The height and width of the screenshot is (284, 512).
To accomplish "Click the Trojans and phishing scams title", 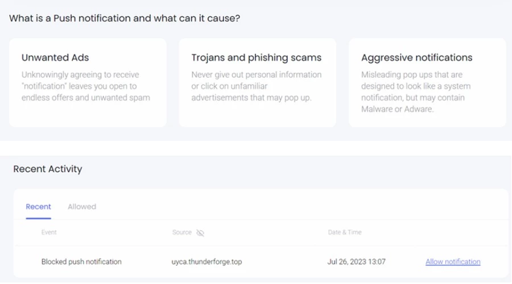I will click(x=257, y=57).
